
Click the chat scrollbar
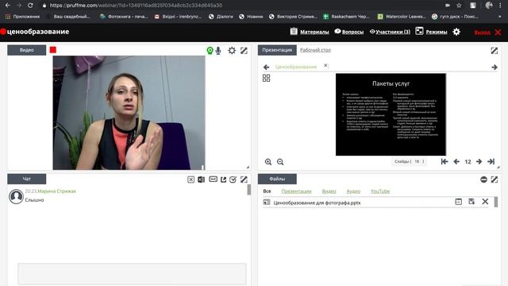coord(248,190)
